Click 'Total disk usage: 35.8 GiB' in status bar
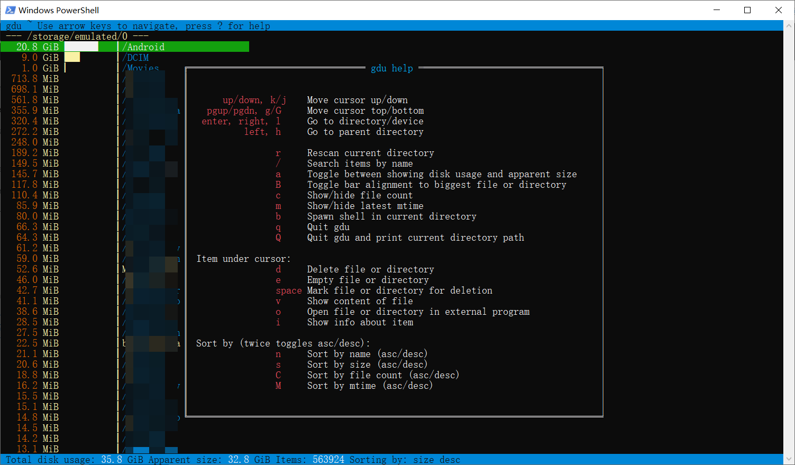795x465 pixels. pos(75,460)
